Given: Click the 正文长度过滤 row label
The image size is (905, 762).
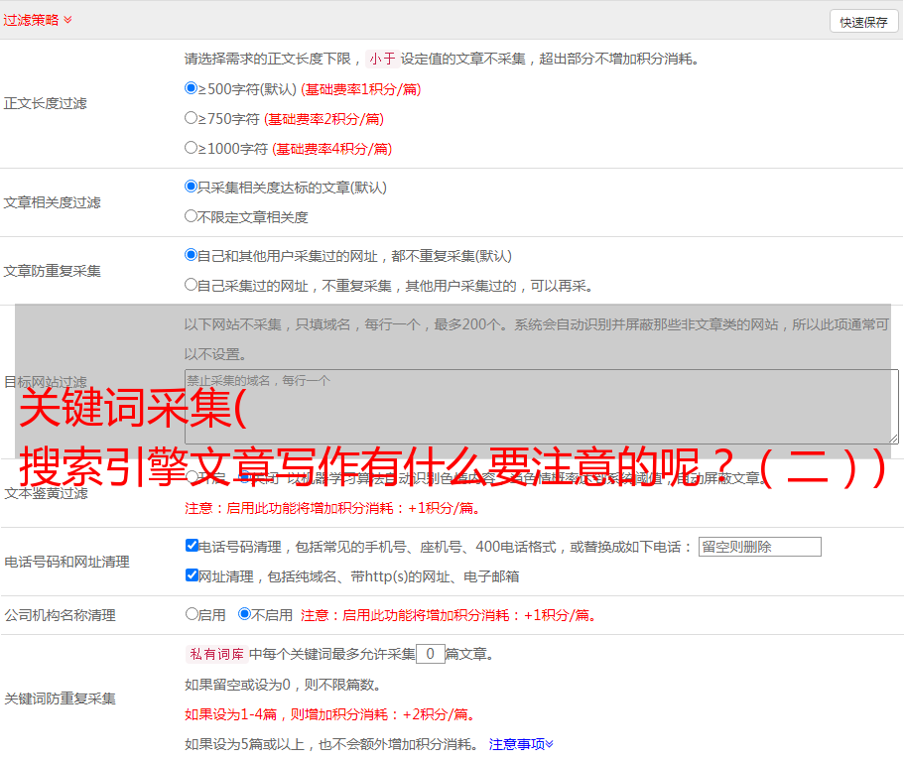Looking at the screenshot, I should coord(45,103).
